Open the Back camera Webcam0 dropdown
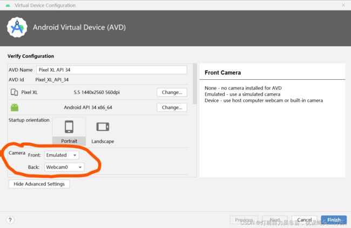The width and height of the screenshot is (351, 228). pyautogui.click(x=64, y=167)
